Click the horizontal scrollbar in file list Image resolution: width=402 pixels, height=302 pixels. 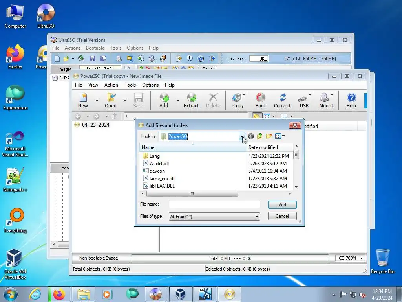coord(192,193)
